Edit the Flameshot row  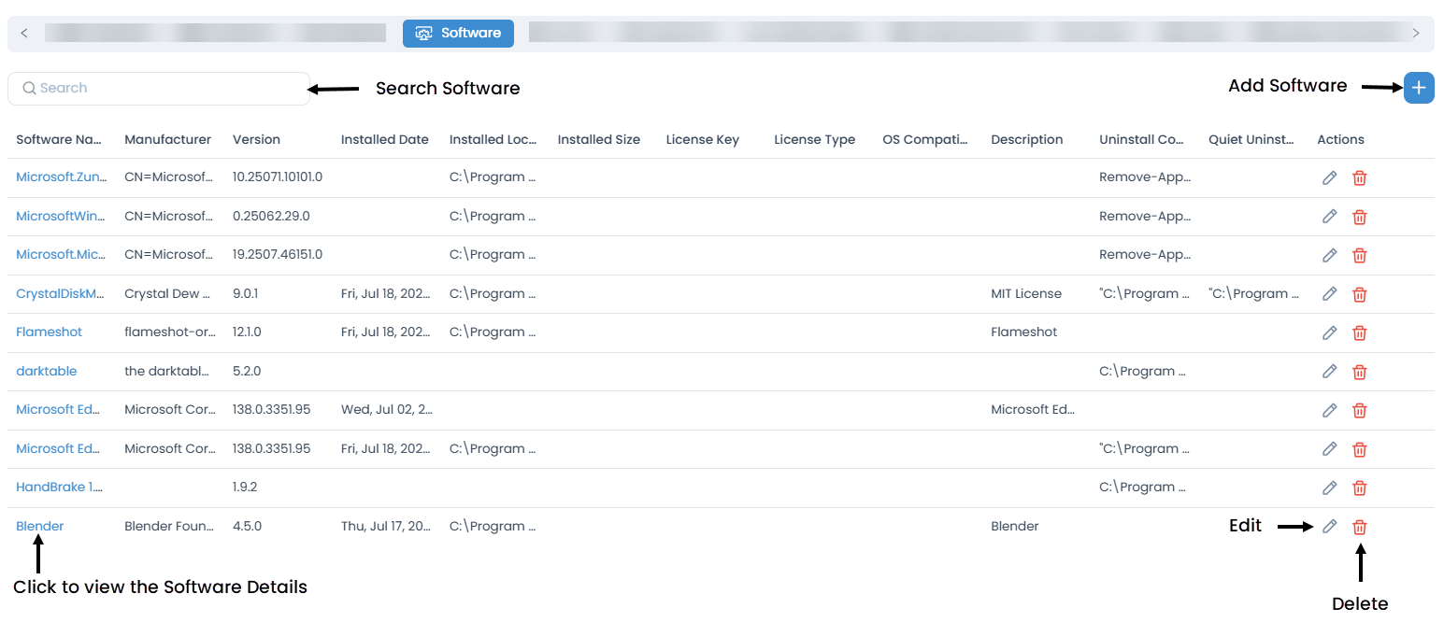click(x=1329, y=332)
